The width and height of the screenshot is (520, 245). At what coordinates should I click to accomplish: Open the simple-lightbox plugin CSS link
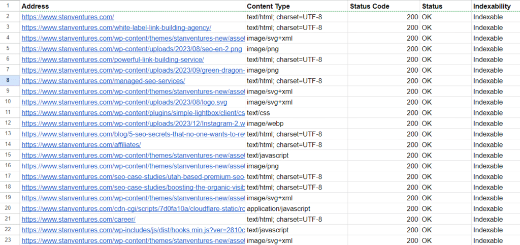click(x=133, y=113)
